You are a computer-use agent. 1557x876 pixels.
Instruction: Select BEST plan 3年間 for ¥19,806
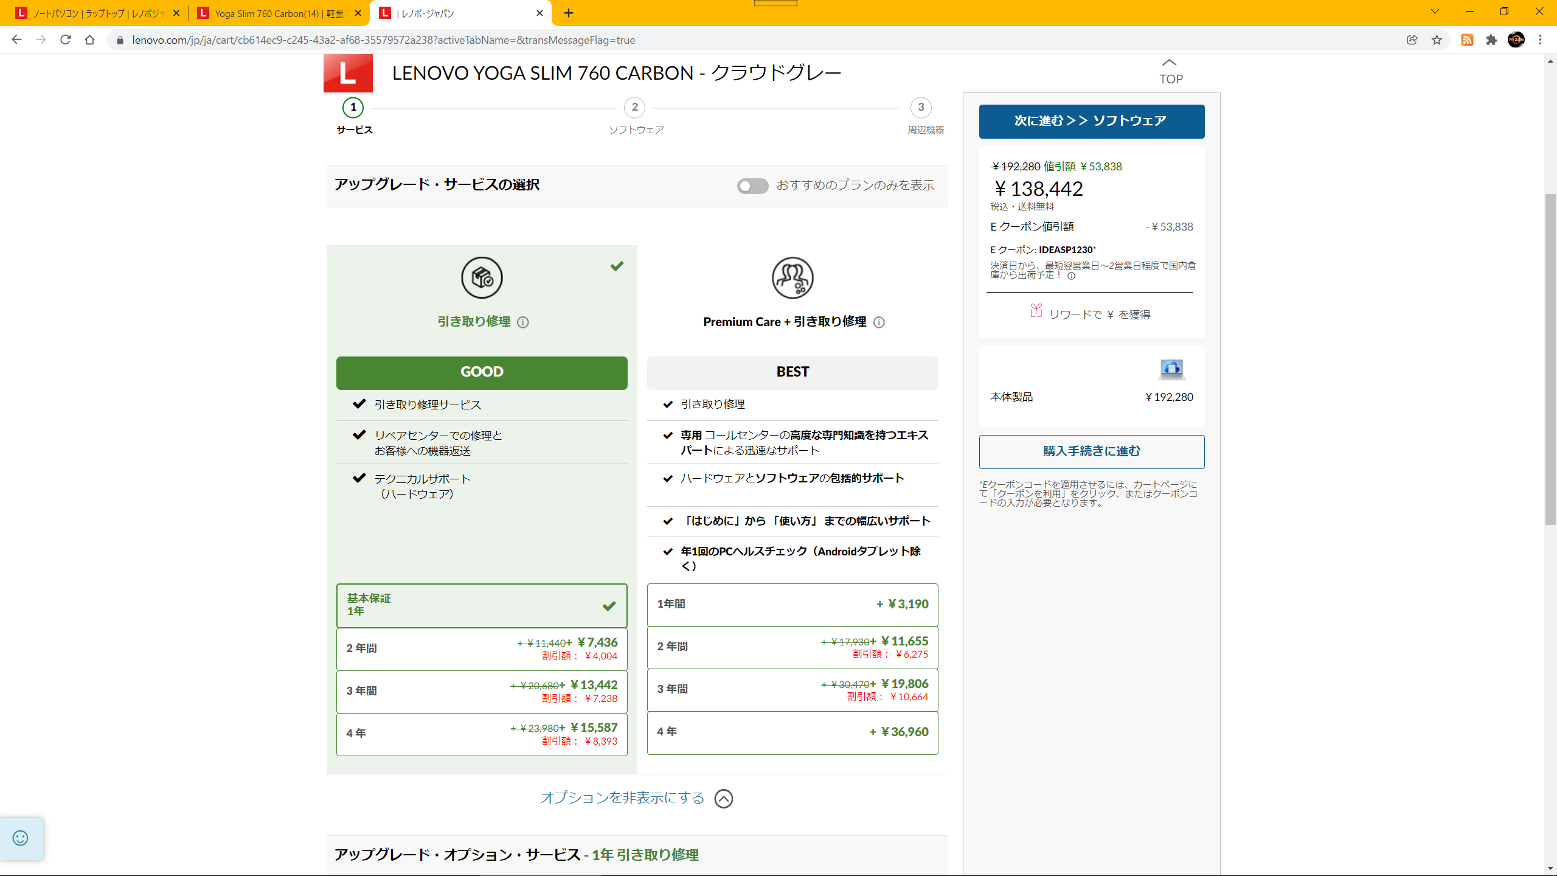tap(792, 689)
